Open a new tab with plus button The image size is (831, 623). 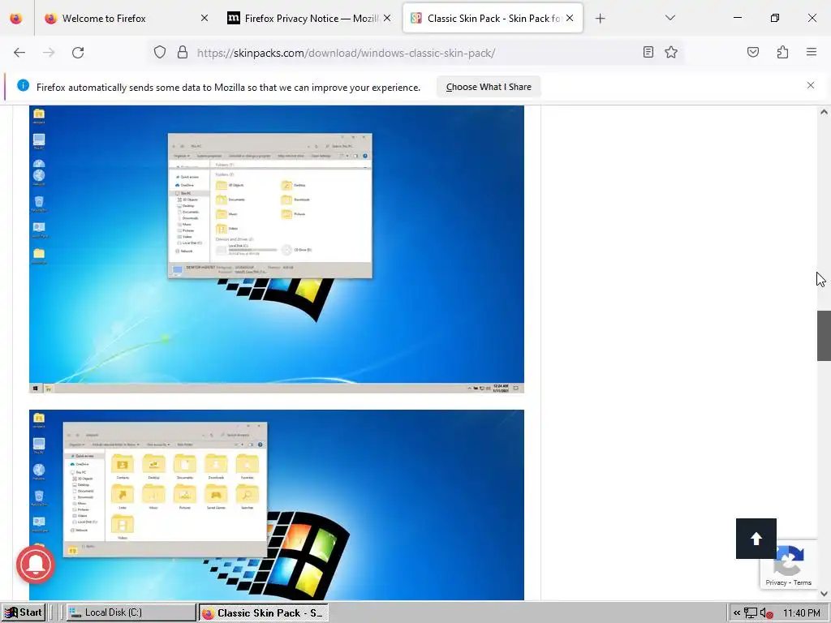pos(600,19)
